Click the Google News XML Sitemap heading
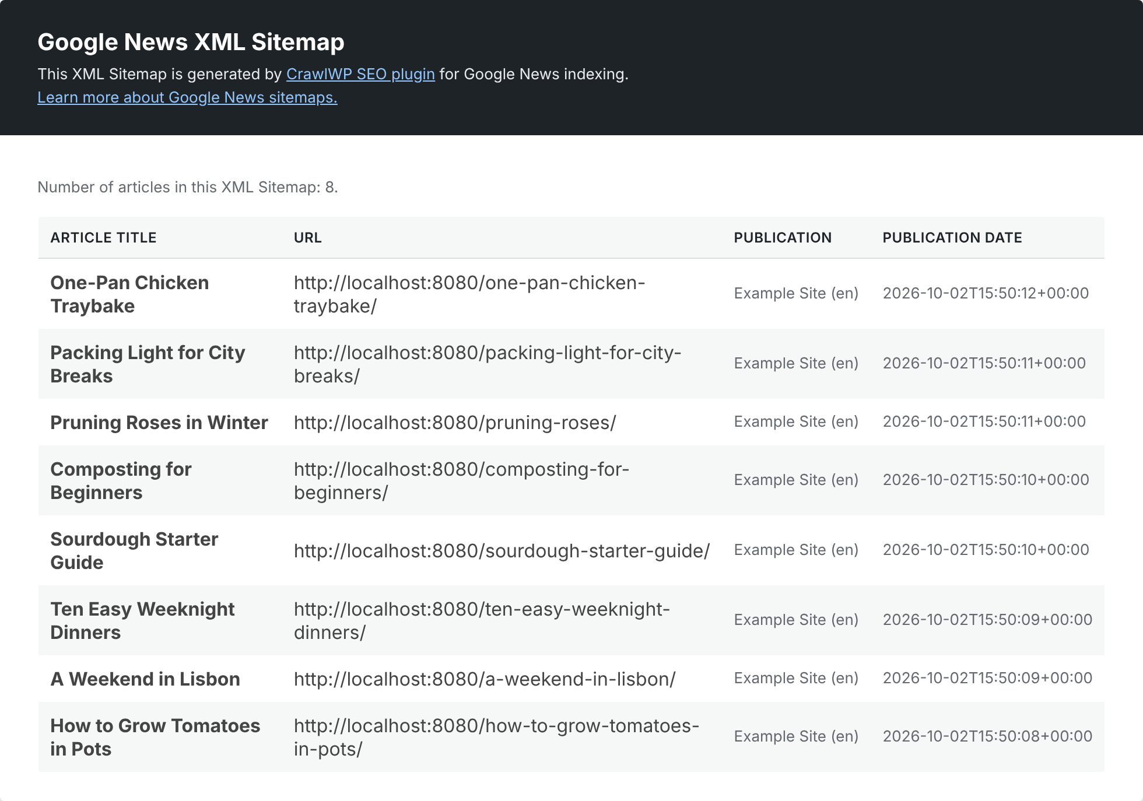The width and height of the screenshot is (1143, 801). coord(191,42)
